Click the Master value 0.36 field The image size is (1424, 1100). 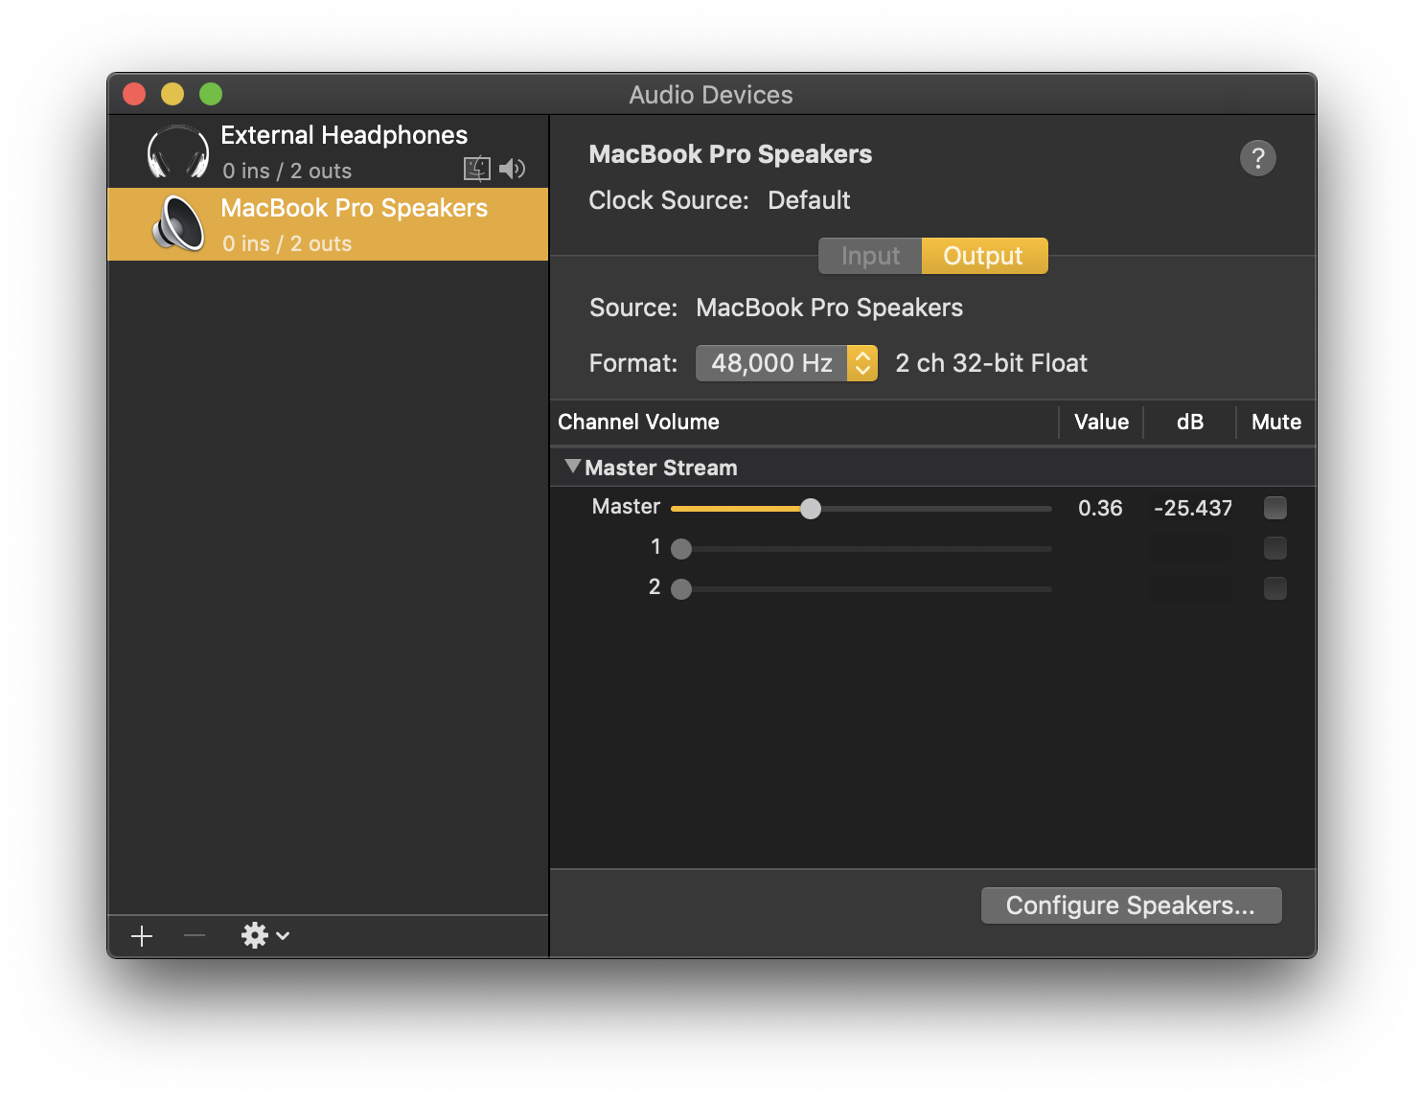1100,508
